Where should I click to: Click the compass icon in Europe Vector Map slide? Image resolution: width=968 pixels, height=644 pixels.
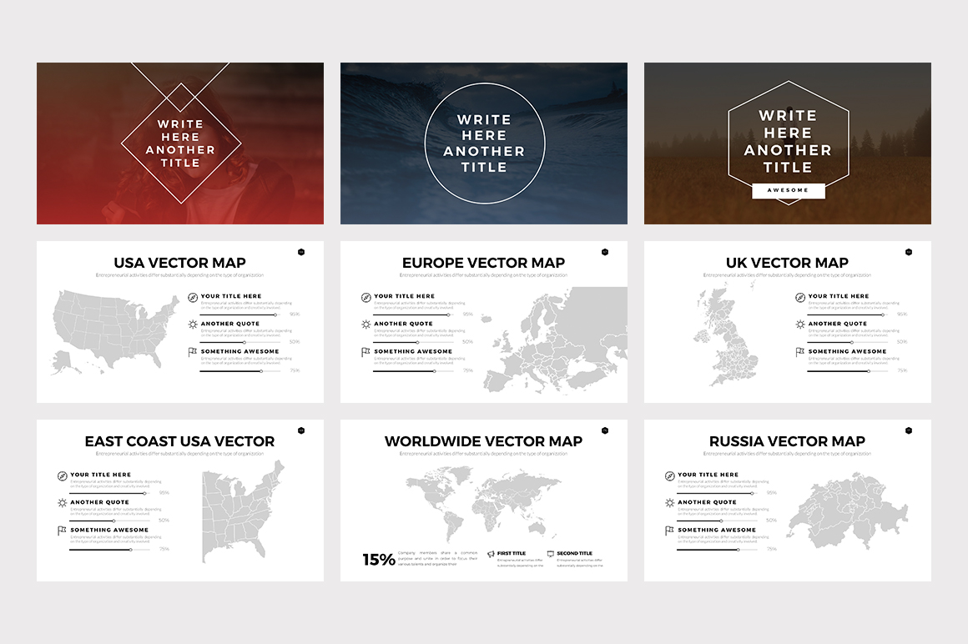coord(366,297)
